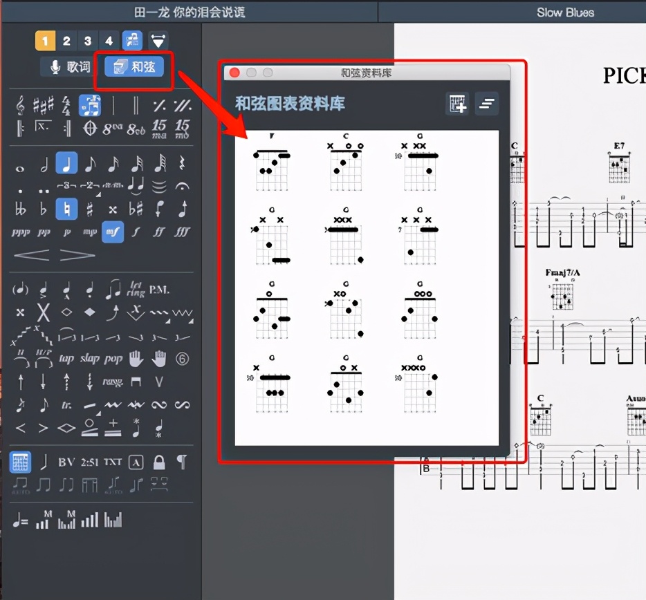Open the 田一龙 你的泪会说谎 tab
The height and width of the screenshot is (600, 646).
[190, 12]
